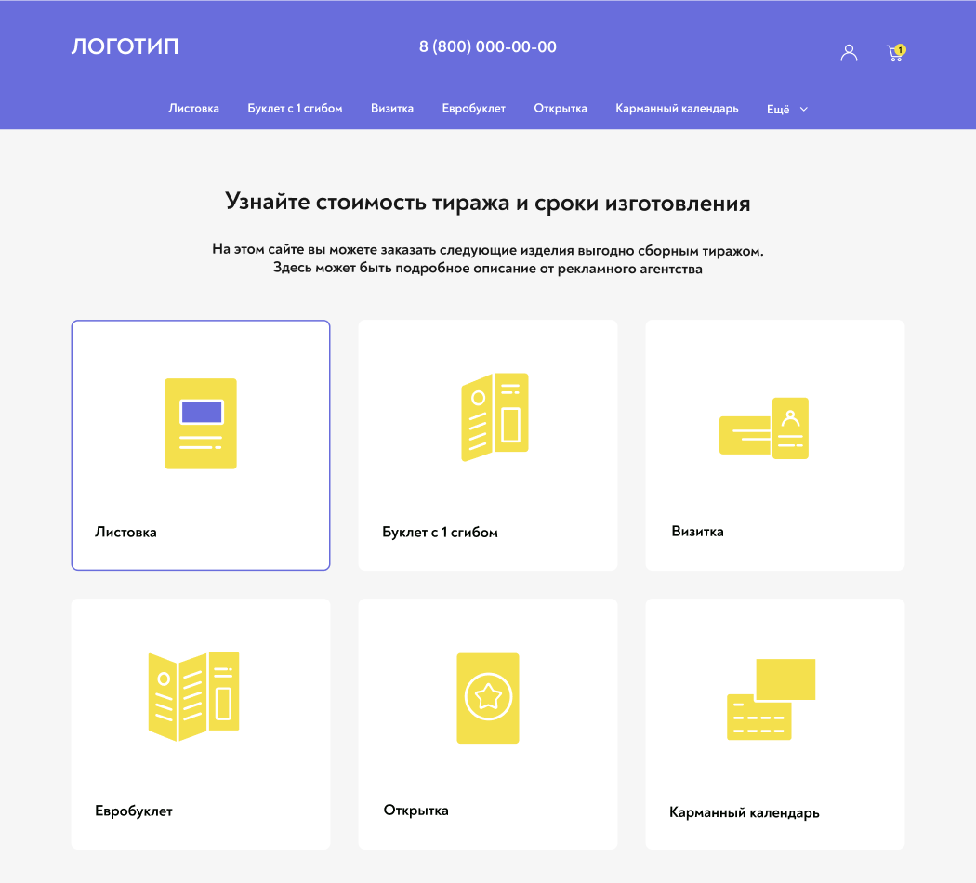
Task: Click the pocket calendar icon
Action: (x=771, y=699)
